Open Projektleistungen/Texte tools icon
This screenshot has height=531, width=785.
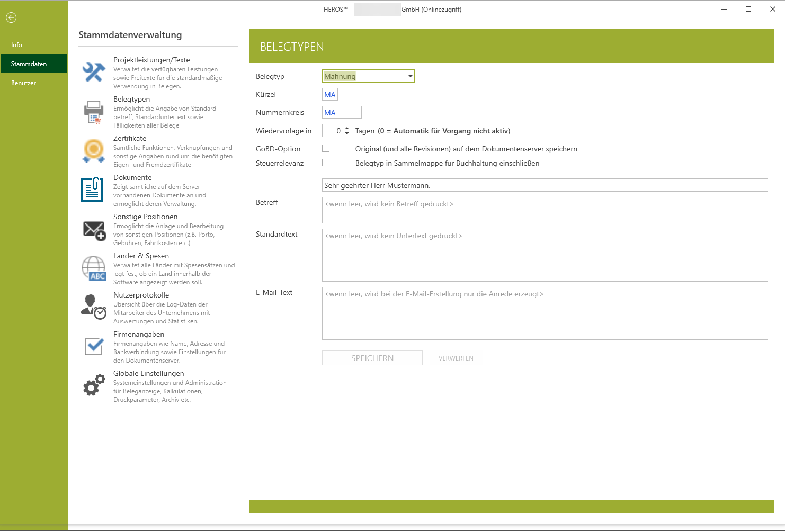tap(94, 73)
